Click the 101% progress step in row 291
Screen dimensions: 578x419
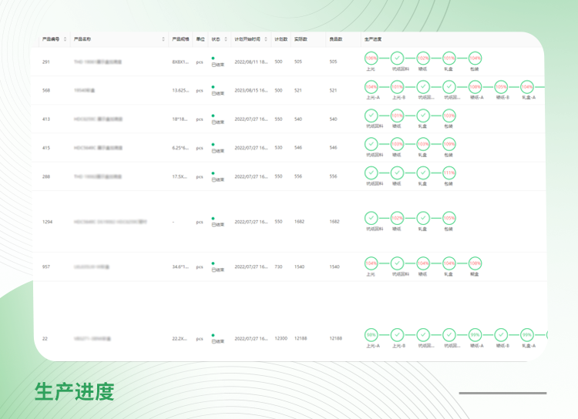pos(449,59)
